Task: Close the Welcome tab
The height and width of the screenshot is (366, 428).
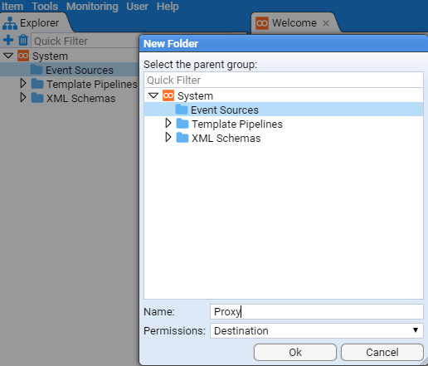Action: (x=326, y=23)
